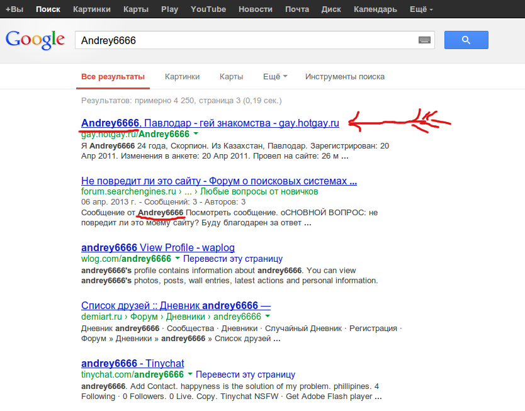Open YouTube from the top bar
The width and height of the screenshot is (525, 411).
(x=208, y=9)
